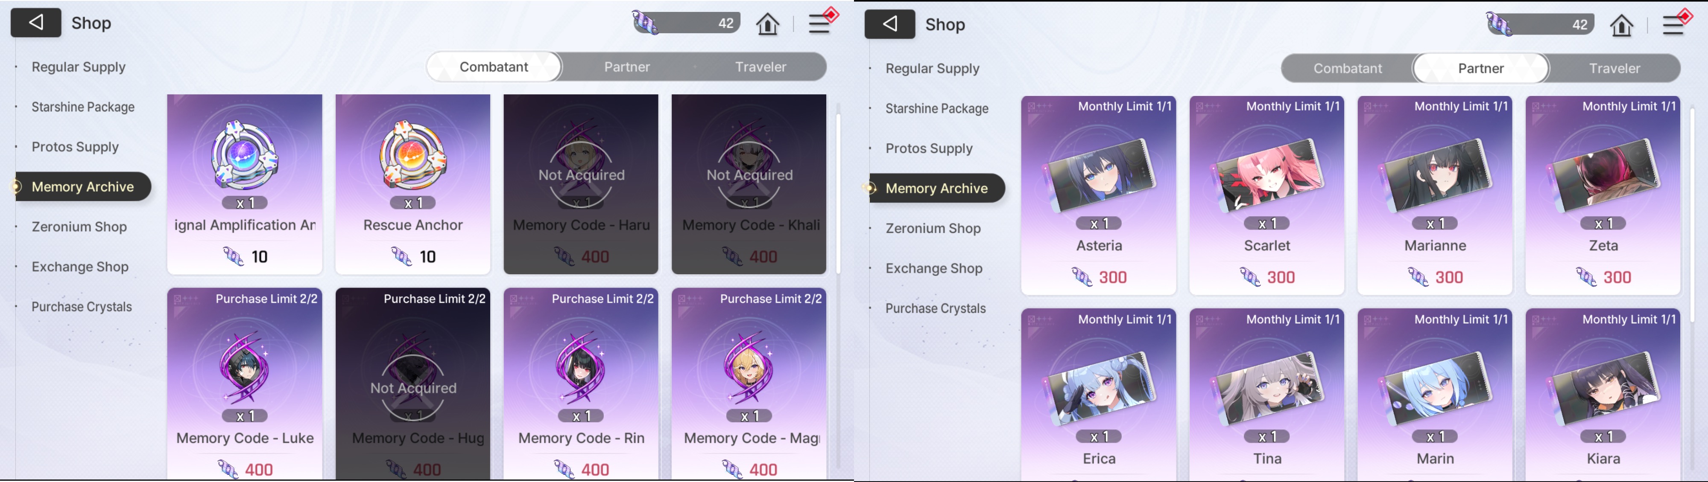Switch to Partner tab in left shop

626,67
